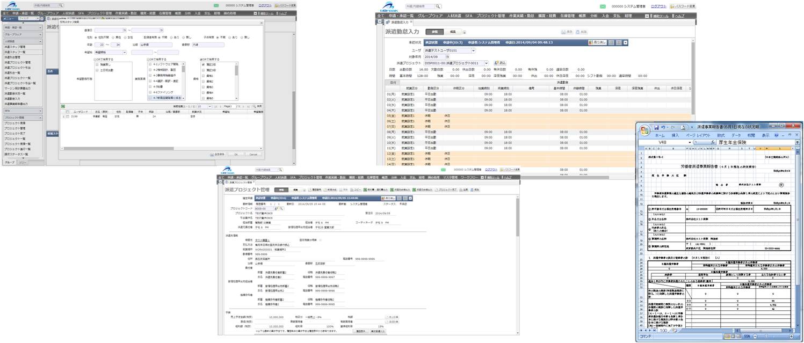The width and height of the screenshot is (804, 343).
Task: Open 派遣プロジェクト dropdown DISP0011
Action: coord(486,63)
